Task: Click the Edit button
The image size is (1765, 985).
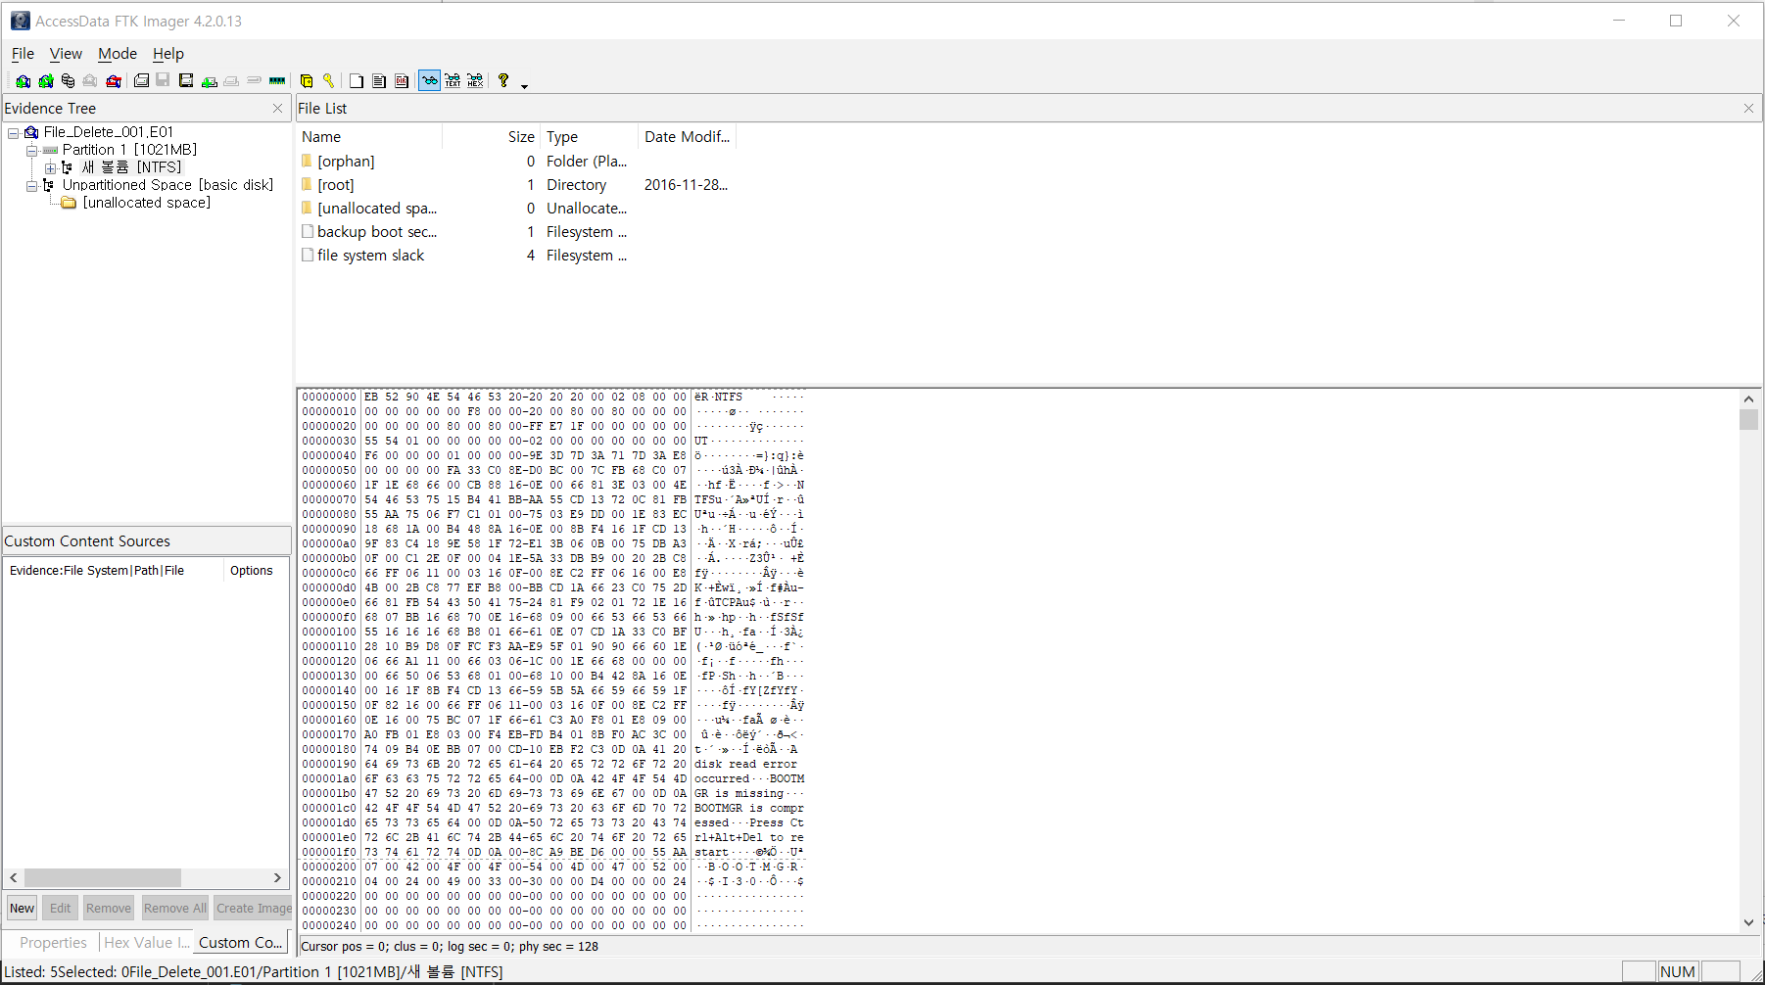Action: tap(61, 909)
